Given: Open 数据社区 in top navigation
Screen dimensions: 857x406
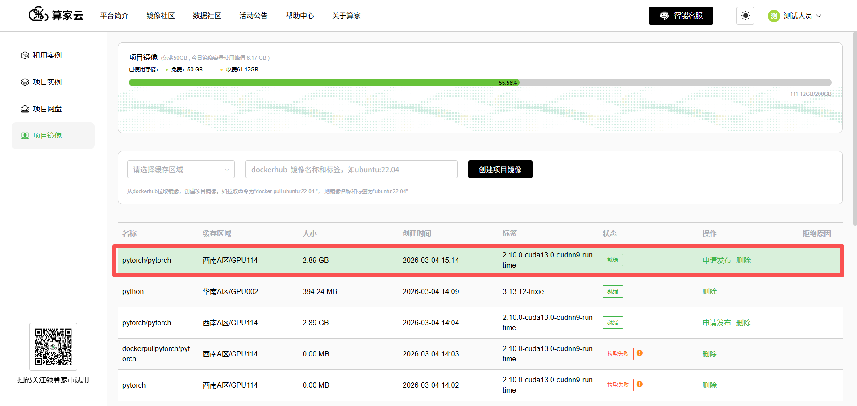Looking at the screenshot, I should pyautogui.click(x=207, y=16).
